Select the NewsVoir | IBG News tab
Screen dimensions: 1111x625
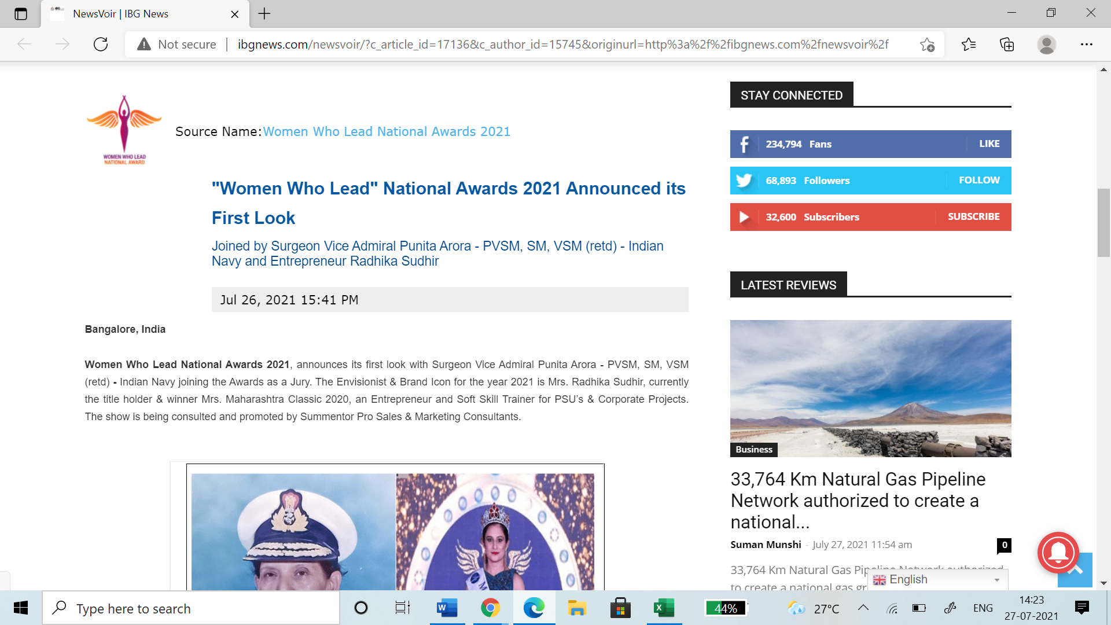(x=145, y=14)
